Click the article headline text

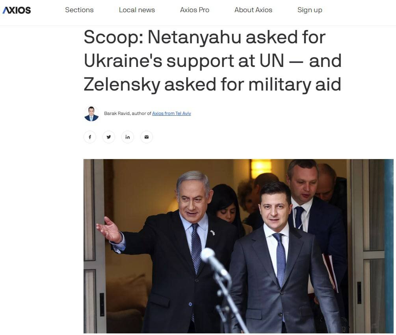[x=212, y=61]
